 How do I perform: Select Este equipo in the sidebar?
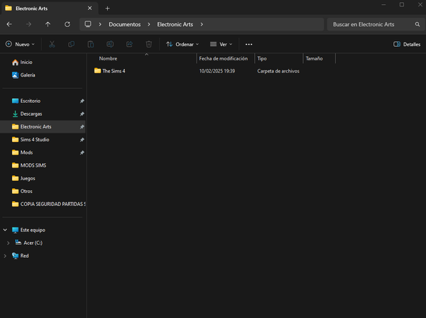(33, 230)
